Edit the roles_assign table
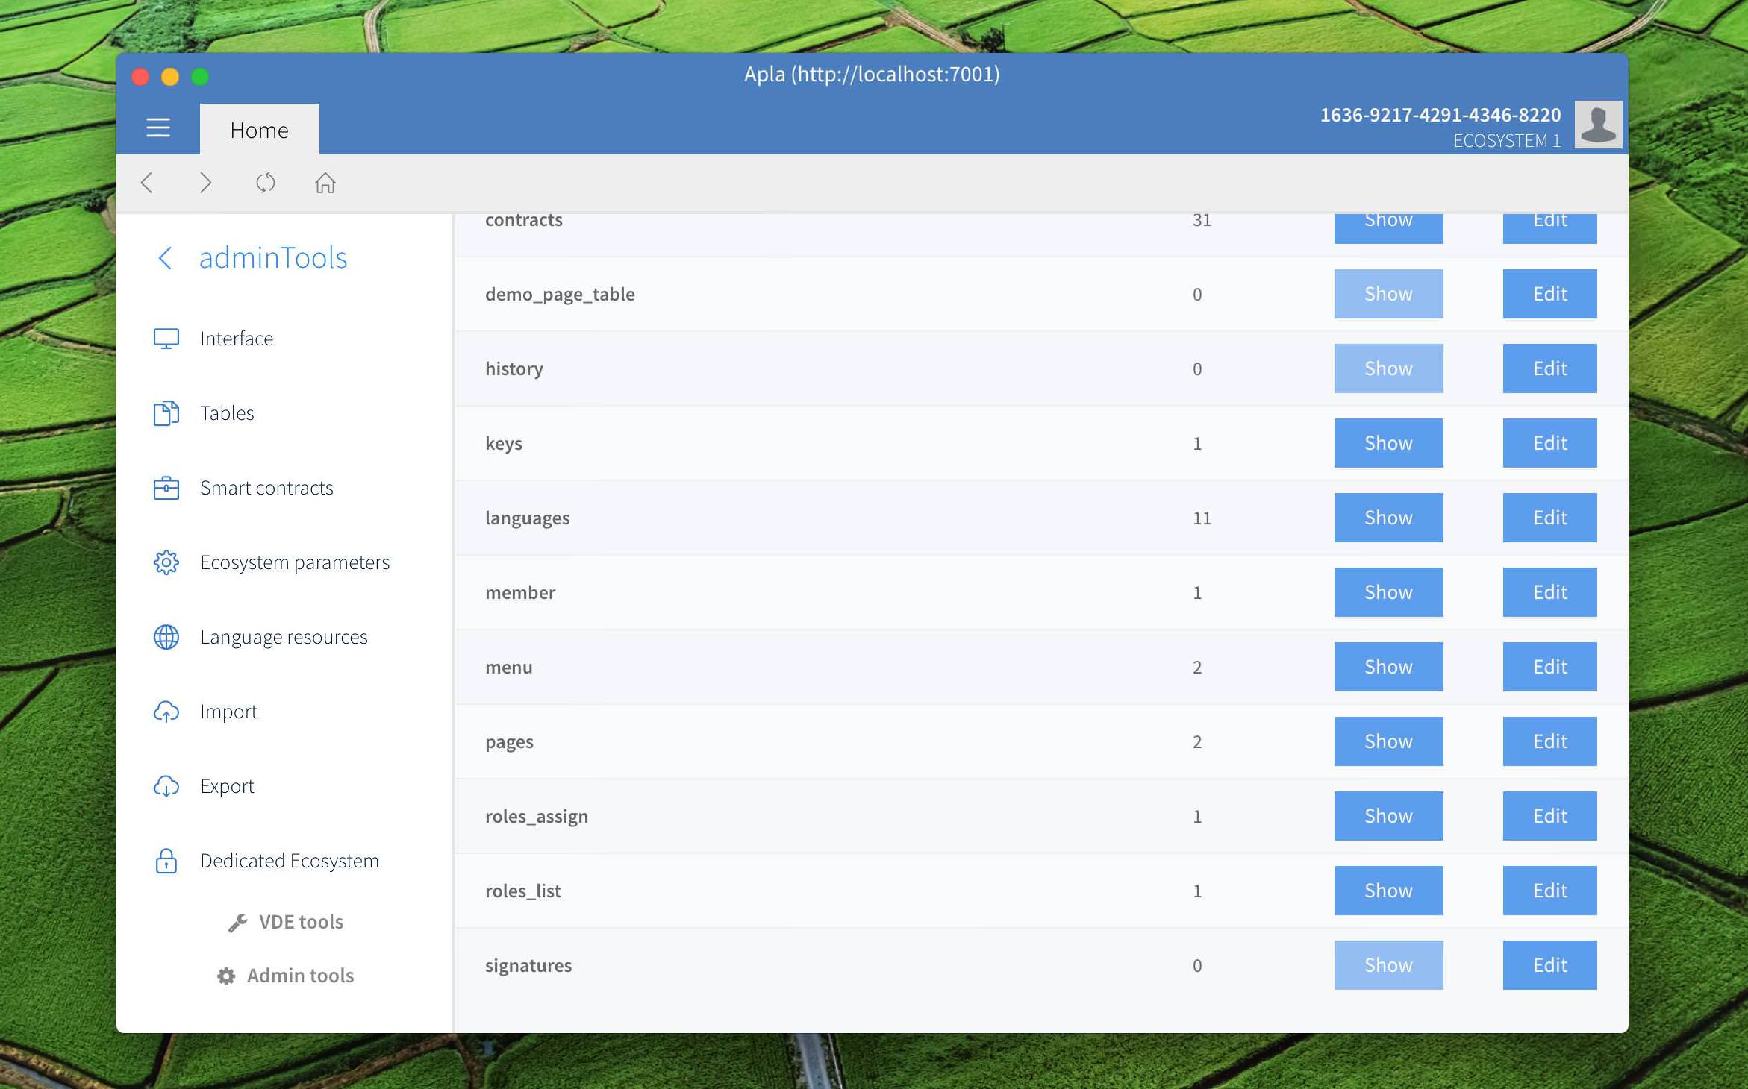 (1549, 816)
